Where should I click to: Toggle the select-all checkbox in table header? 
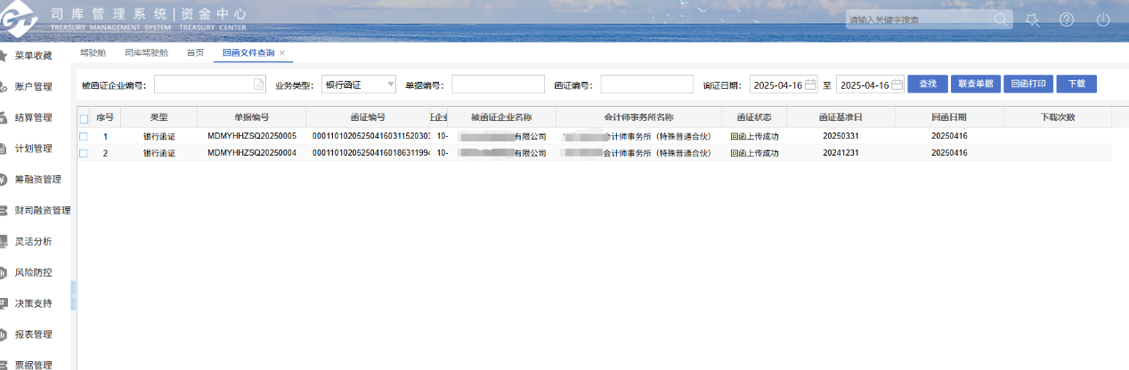[x=84, y=118]
